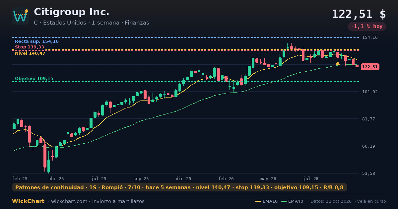Click the jul 25 date label
This screenshot has width=398, height=209.
(x=99, y=178)
